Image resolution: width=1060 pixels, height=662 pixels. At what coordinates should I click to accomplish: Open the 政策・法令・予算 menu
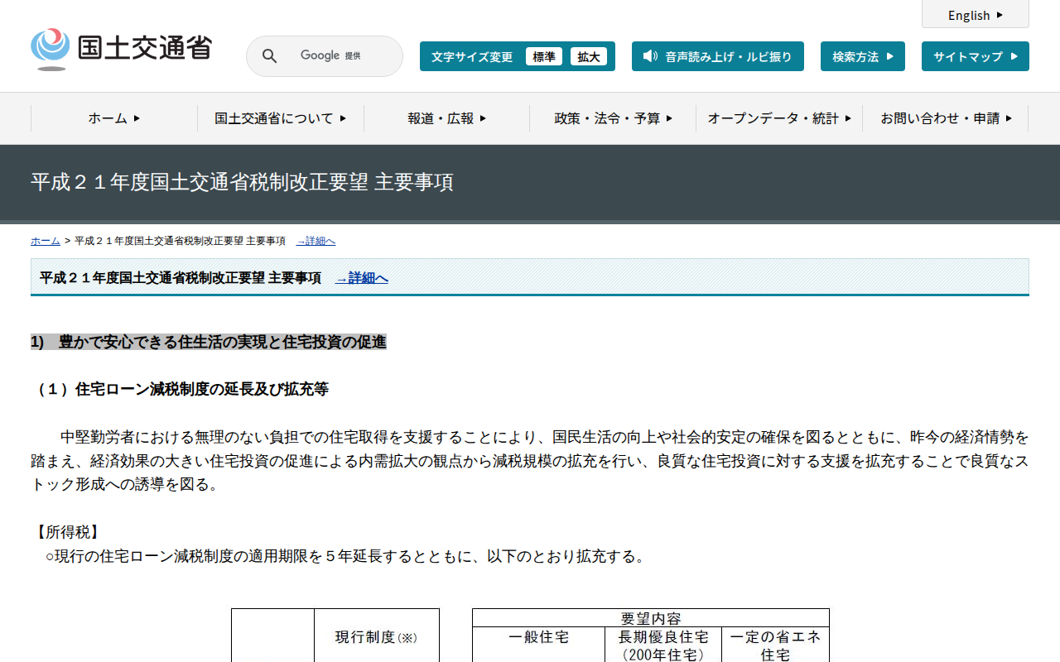[x=613, y=118]
